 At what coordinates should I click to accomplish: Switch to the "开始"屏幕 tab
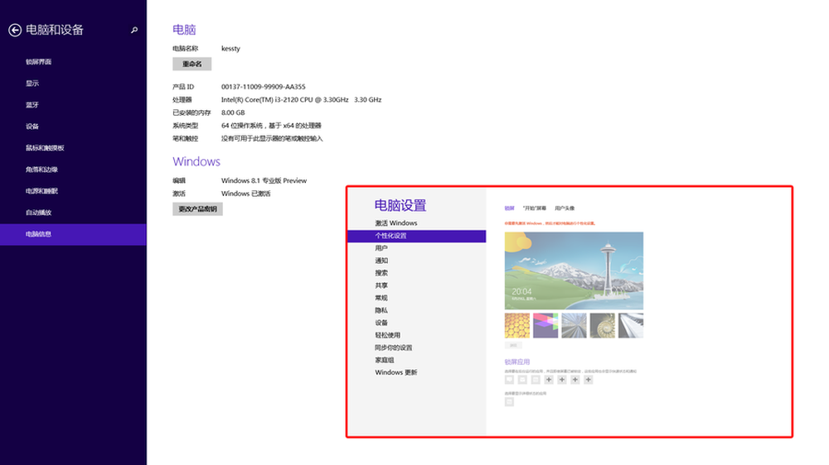tap(535, 209)
